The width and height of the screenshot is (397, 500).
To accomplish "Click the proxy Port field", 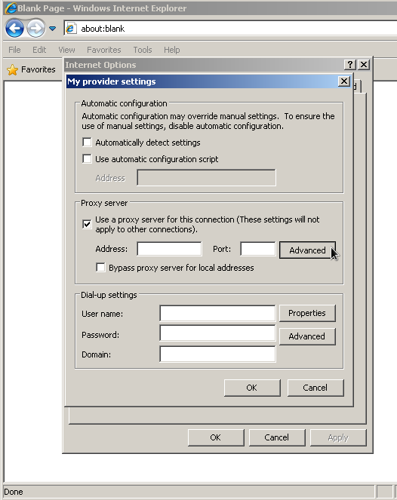I will click(258, 249).
